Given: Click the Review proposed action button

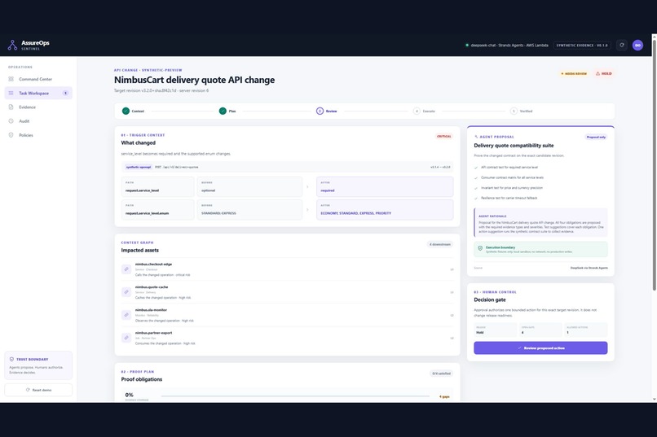Looking at the screenshot, I should pos(540,348).
